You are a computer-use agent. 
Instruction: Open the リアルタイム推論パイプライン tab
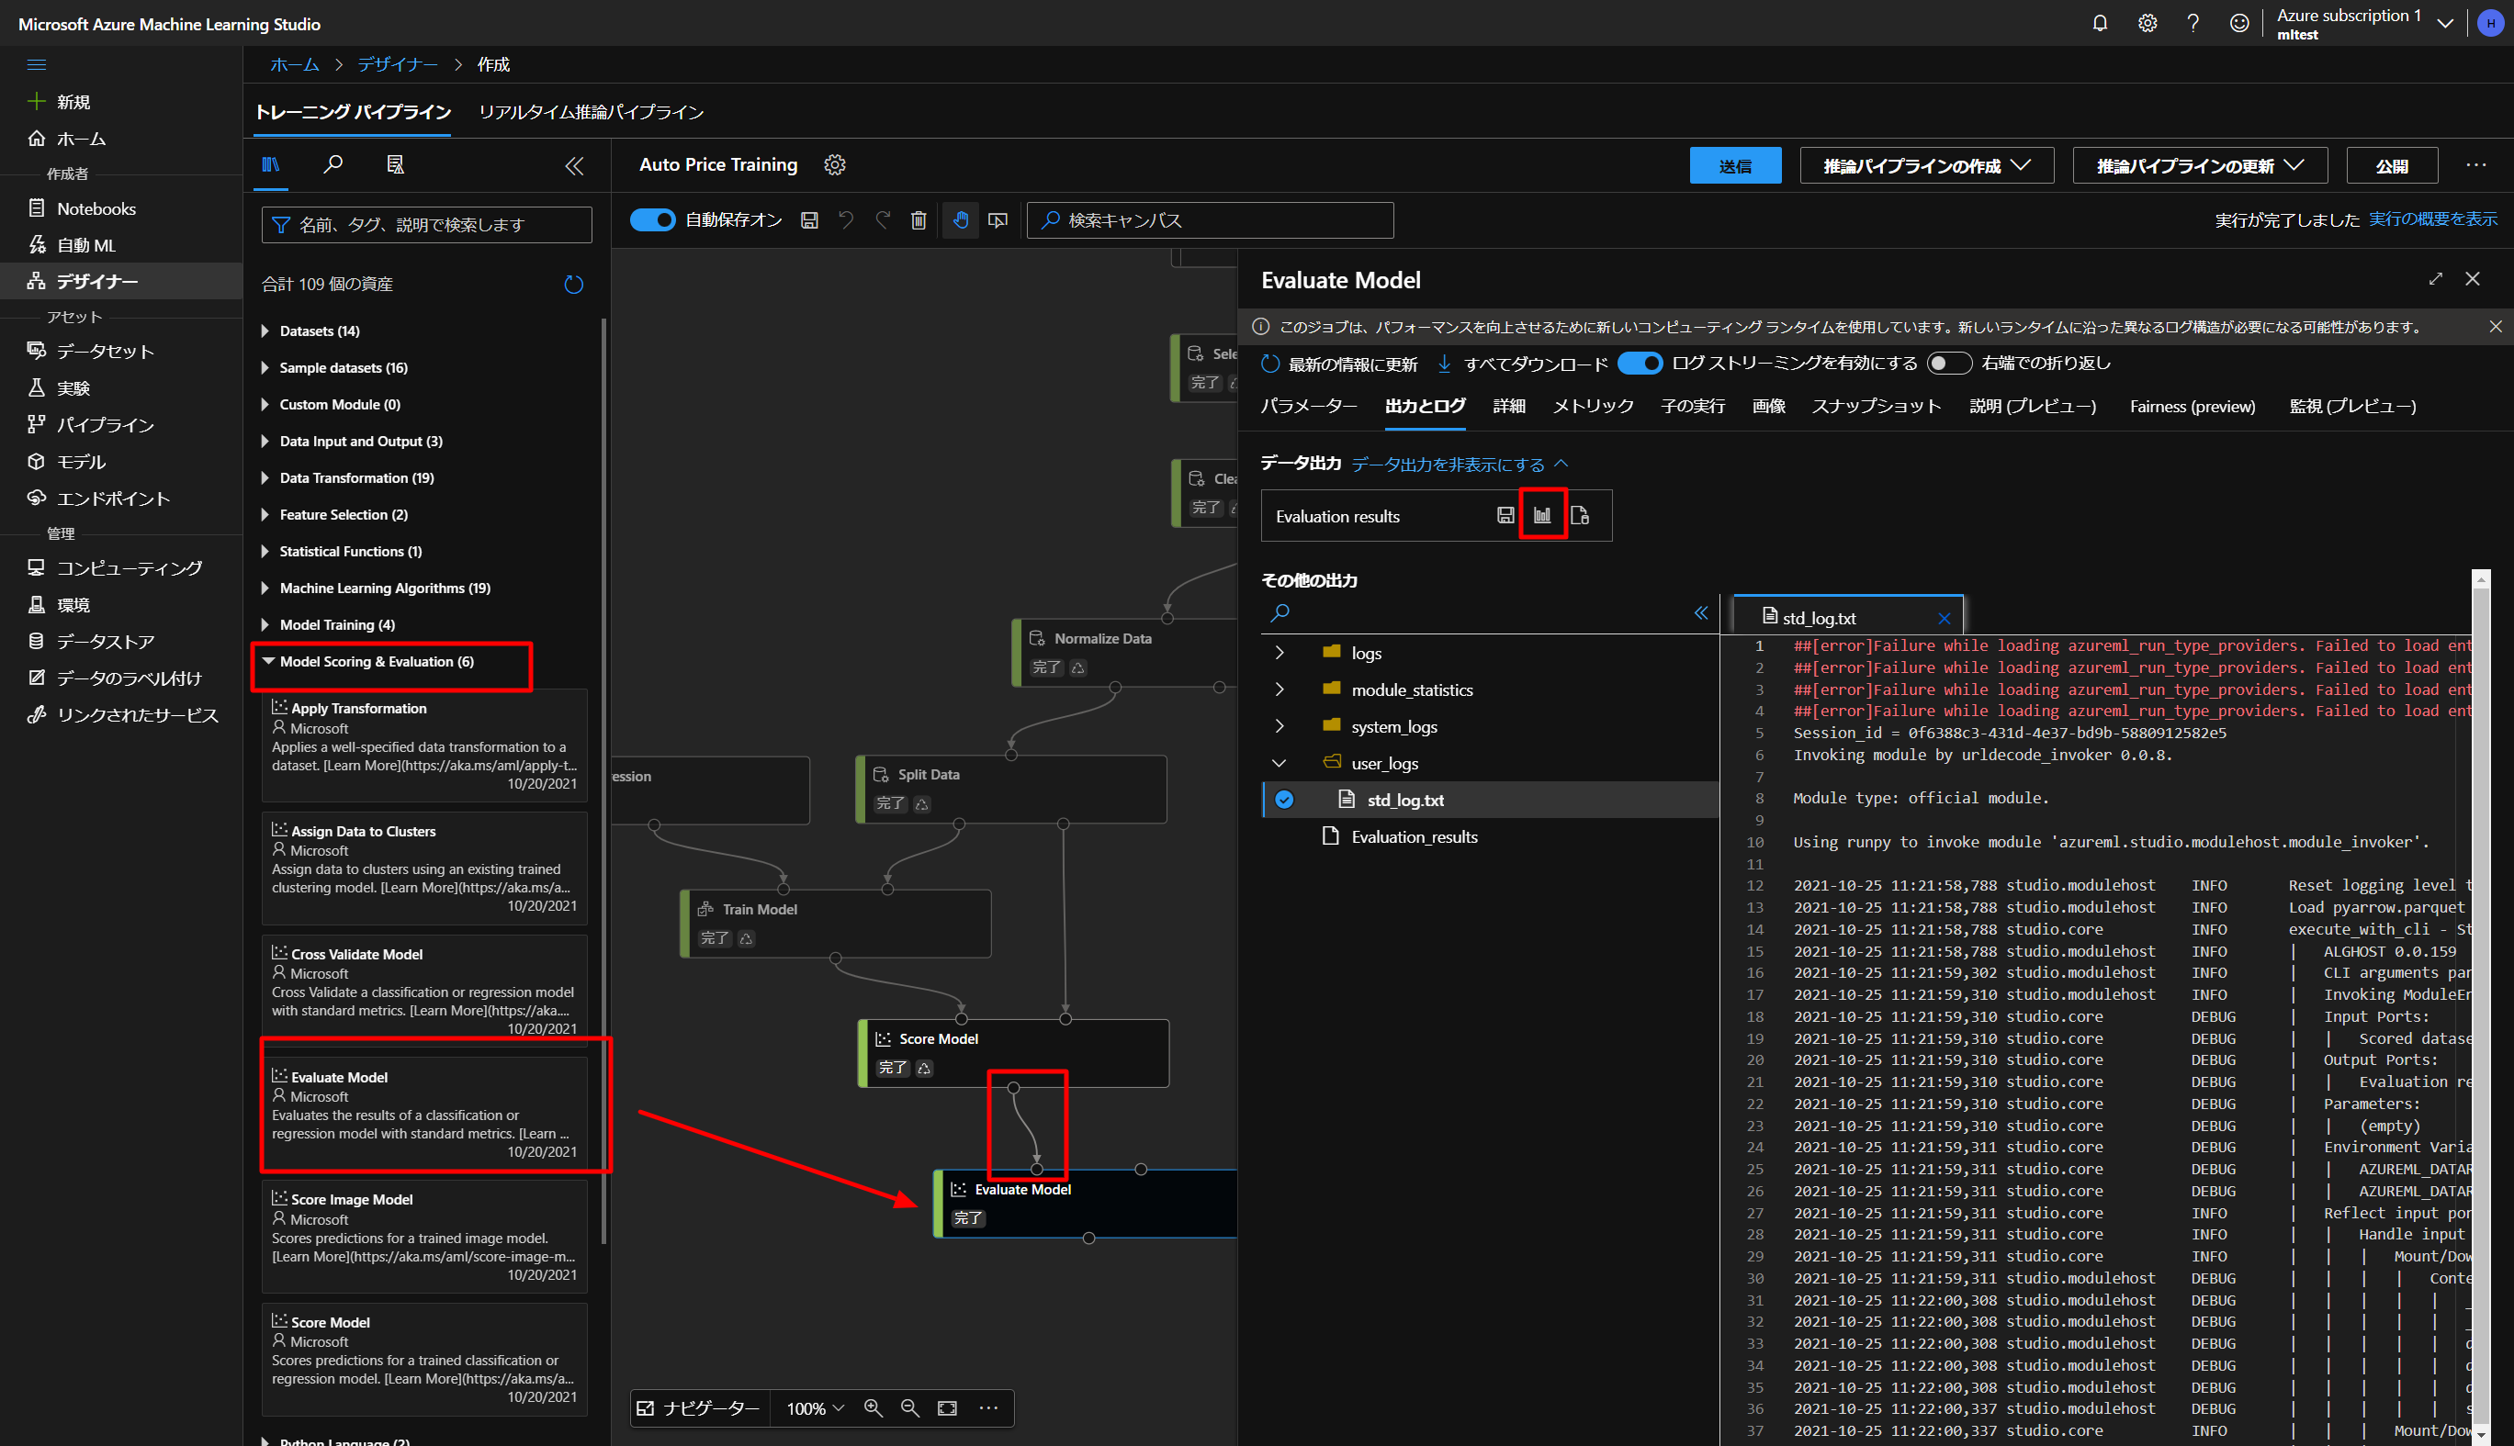591,112
